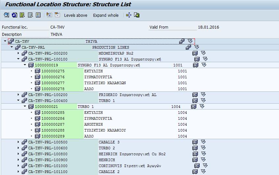Click Description value THIVA
279x175 pixels.
pyautogui.click(x=56, y=34)
